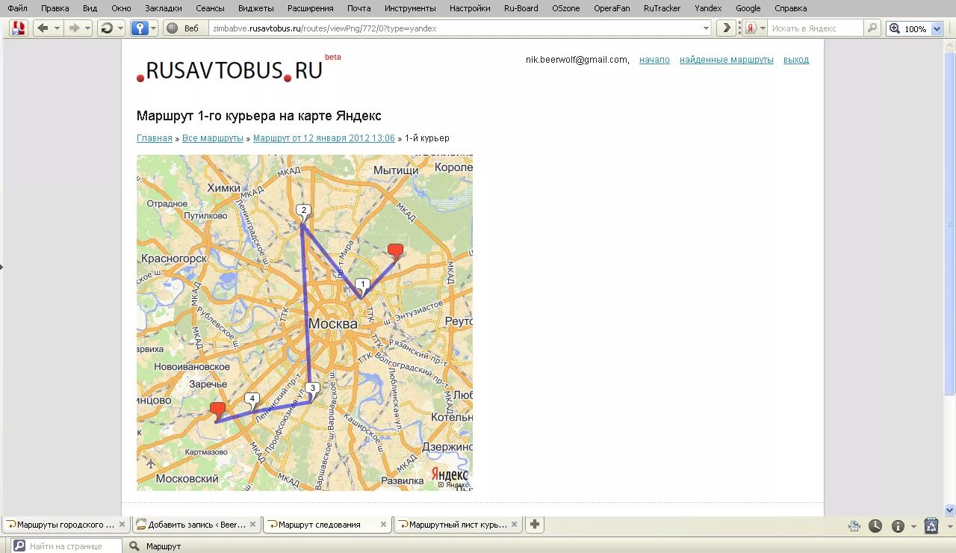Screen dimensions: 956x553
Task: Open the Закладки menu
Action: coord(164,8)
